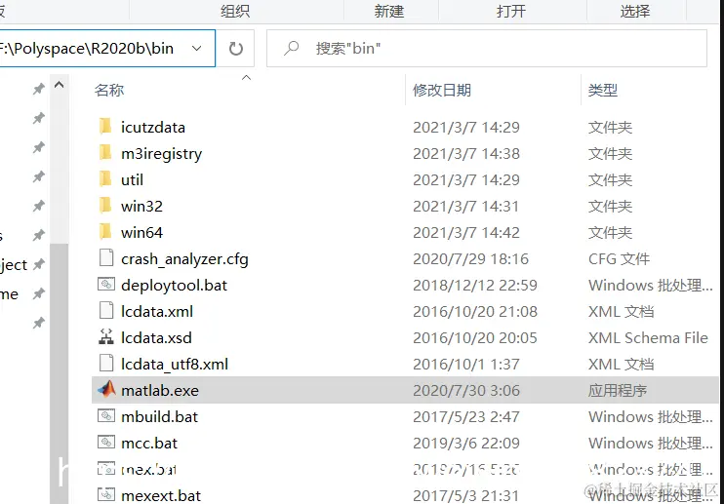The height and width of the screenshot is (504, 724).
Task: Select the deploytool.bat file name
Action: pyautogui.click(x=174, y=286)
